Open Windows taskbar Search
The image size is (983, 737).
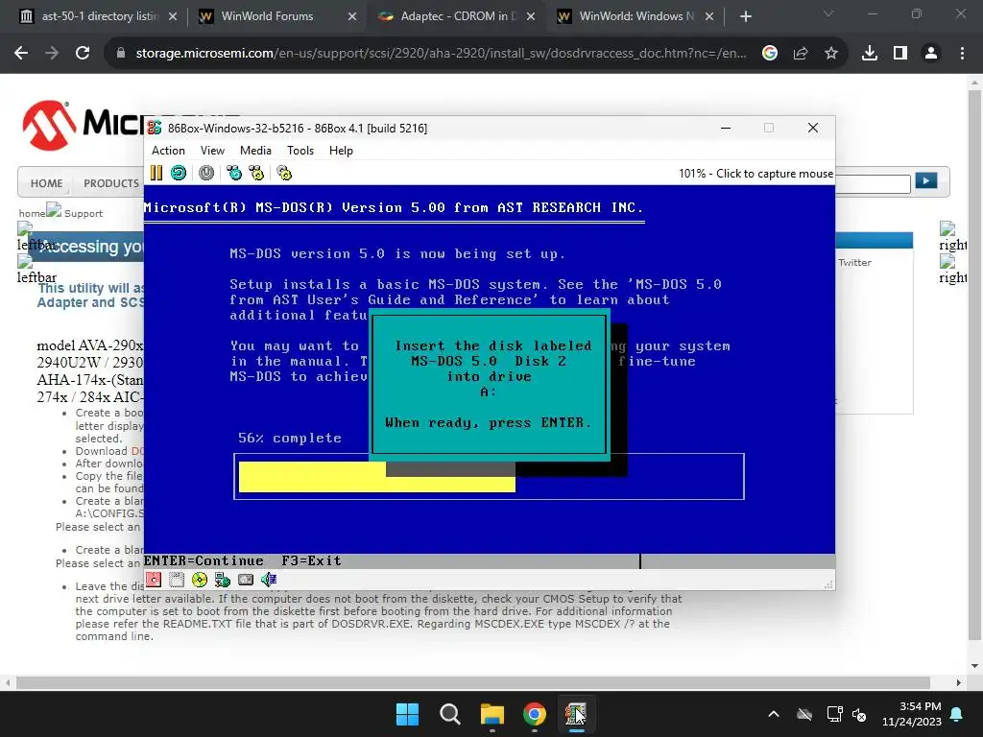(x=449, y=714)
